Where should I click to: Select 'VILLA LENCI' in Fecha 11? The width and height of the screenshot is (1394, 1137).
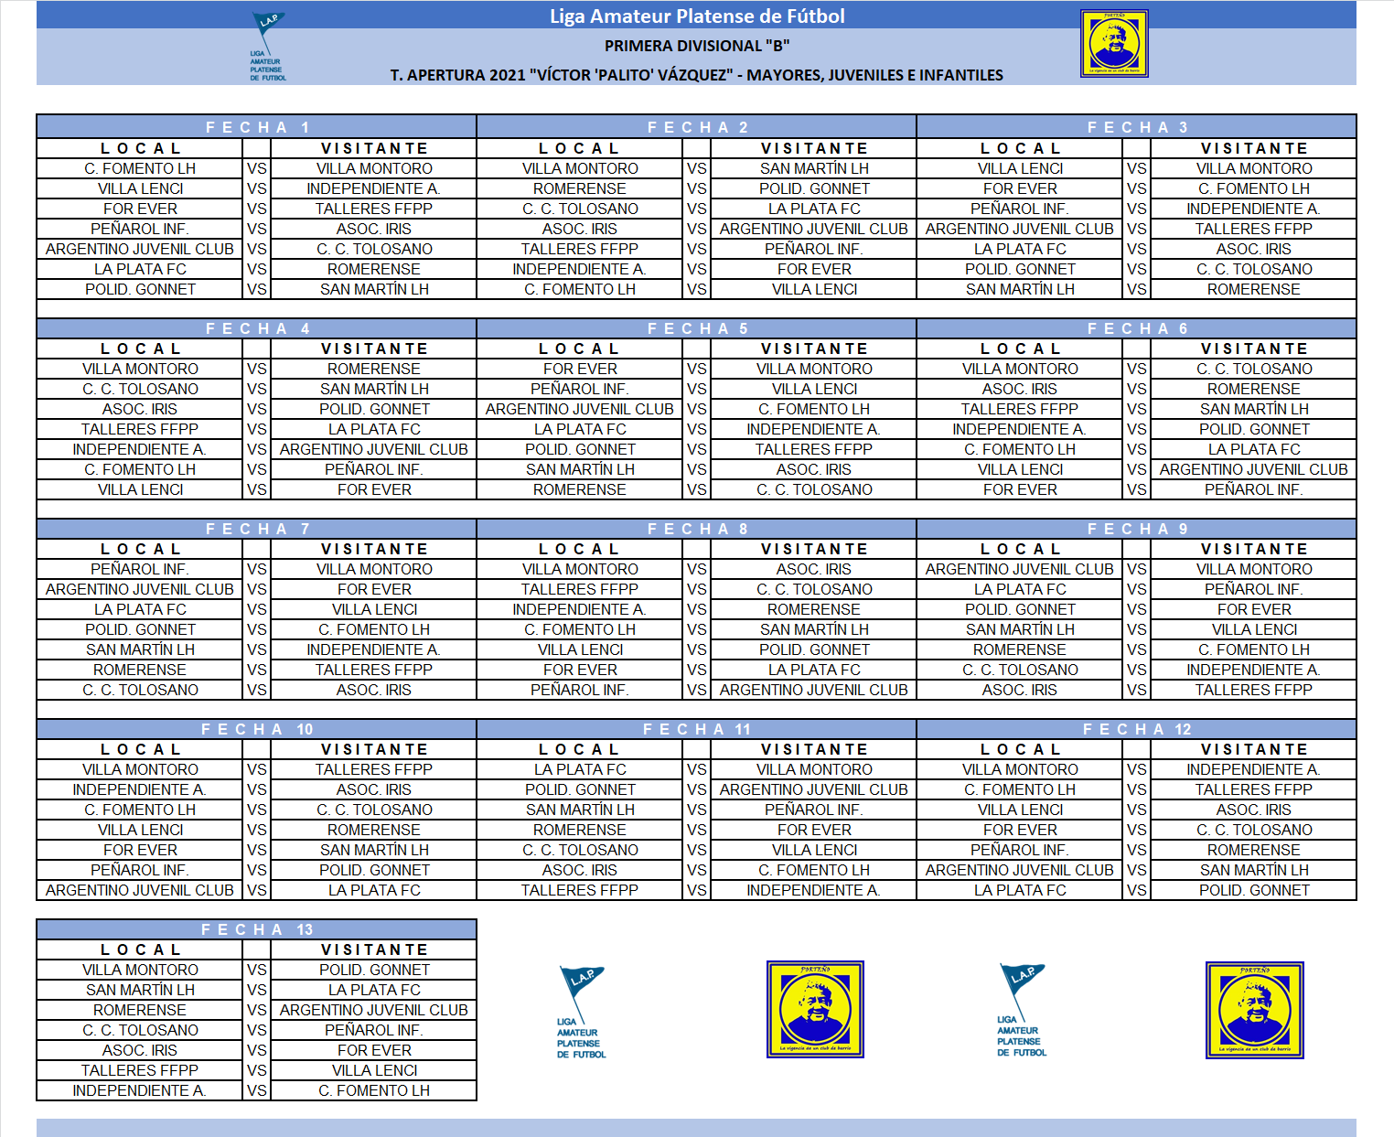[814, 850]
